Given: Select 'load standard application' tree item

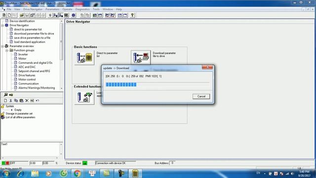Looking at the screenshot, I should coord(30,42).
